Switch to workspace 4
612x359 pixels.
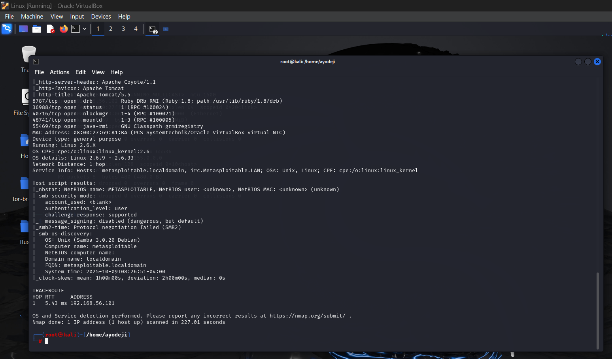136,29
